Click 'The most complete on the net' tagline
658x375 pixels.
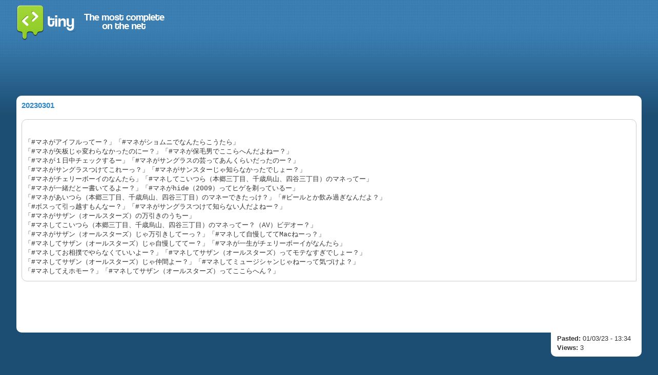(x=124, y=21)
